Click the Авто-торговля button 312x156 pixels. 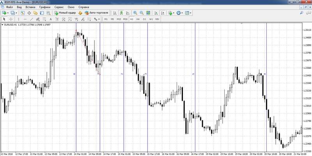click(x=96, y=13)
